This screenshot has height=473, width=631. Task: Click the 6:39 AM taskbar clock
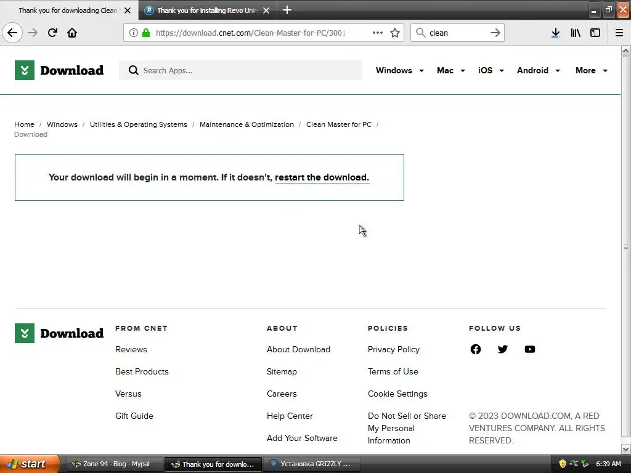click(608, 464)
